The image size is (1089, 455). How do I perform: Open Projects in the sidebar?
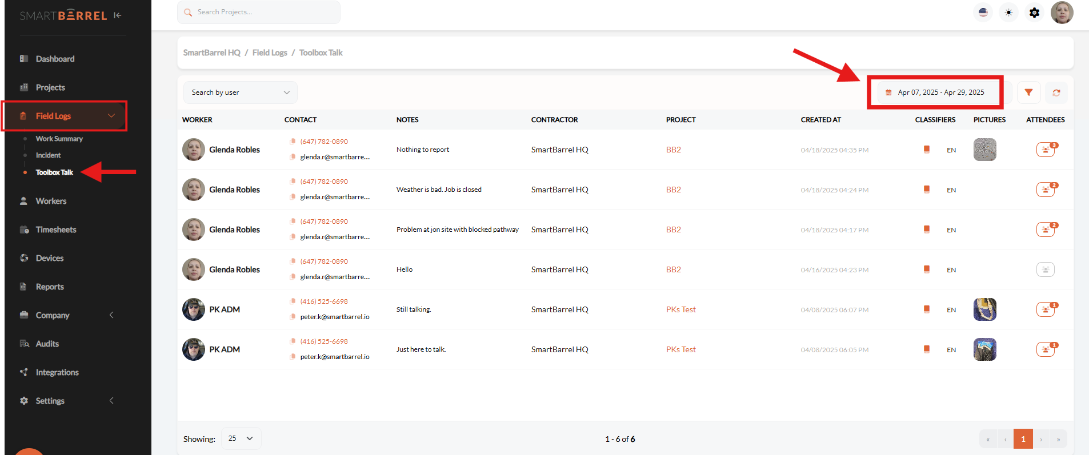(x=50, y=87)
